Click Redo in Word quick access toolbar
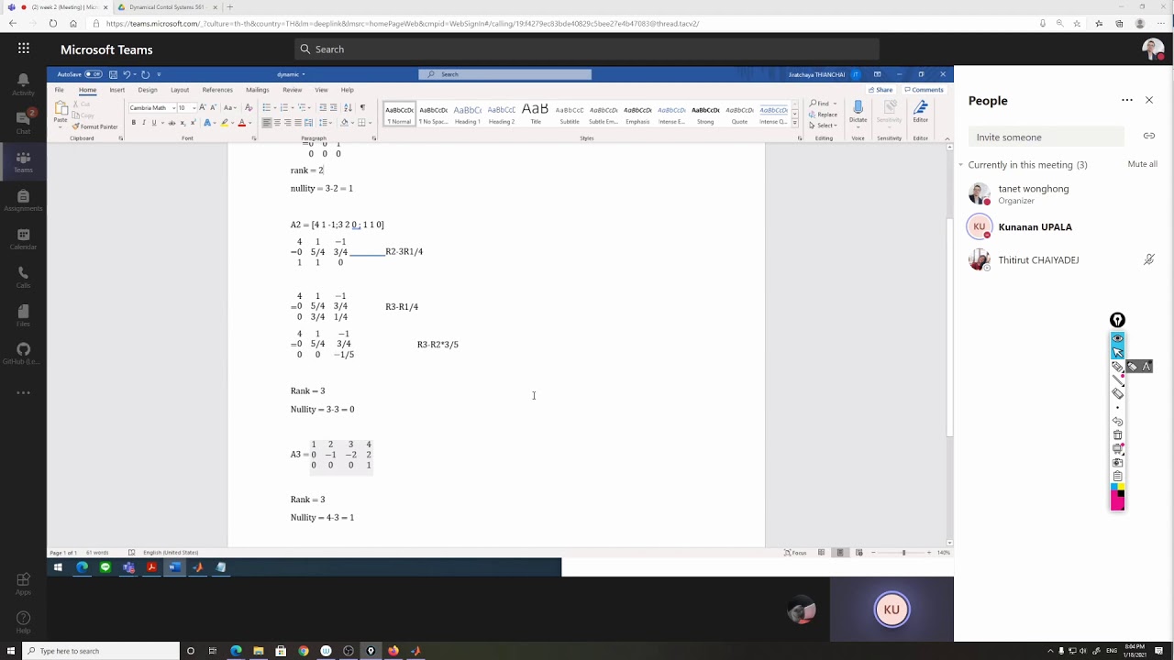Screen dimensions: 1174x660 tap(145, 74)
